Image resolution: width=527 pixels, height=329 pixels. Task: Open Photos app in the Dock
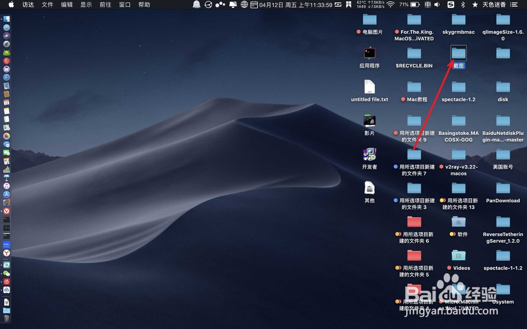click(6, 136)
